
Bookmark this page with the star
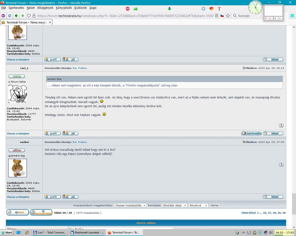click(x=228, y=16)
